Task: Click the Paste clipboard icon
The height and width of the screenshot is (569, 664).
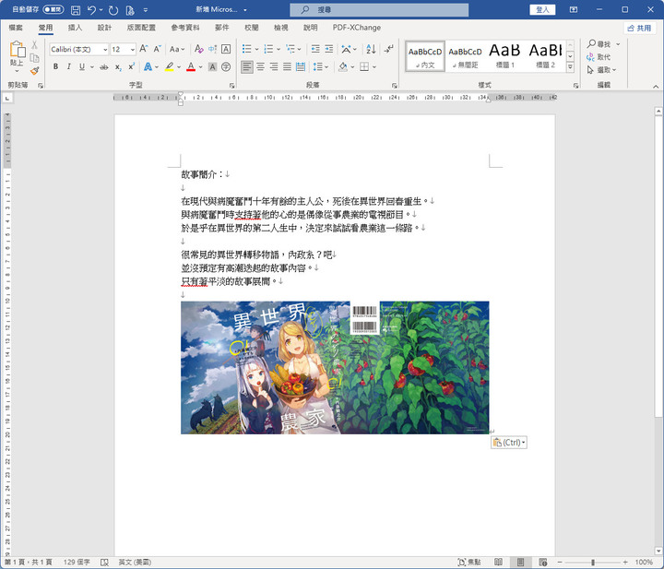Action: (x=17, y=49)
